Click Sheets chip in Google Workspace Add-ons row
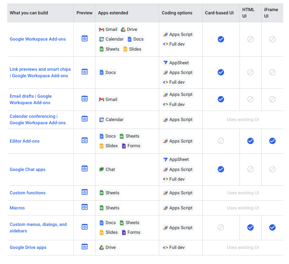 click(x=109, y=49)
